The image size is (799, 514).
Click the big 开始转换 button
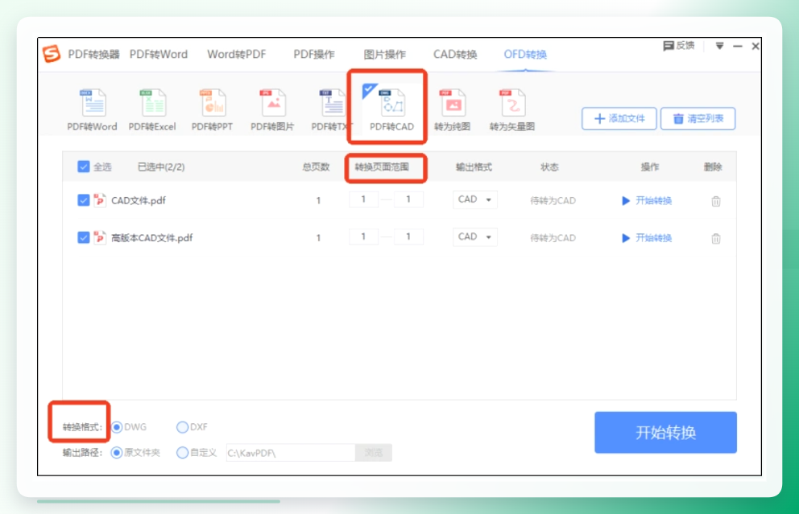pos(665,433)
